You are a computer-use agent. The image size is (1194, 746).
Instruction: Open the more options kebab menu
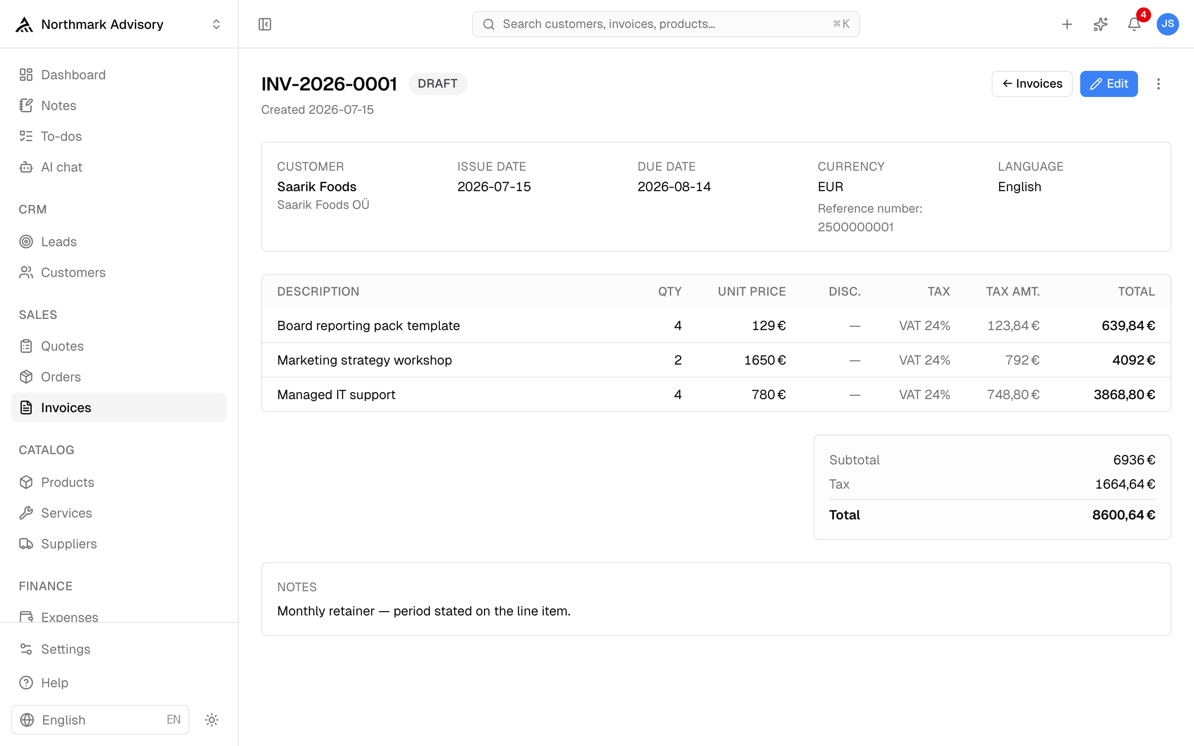pos(1159,84)
